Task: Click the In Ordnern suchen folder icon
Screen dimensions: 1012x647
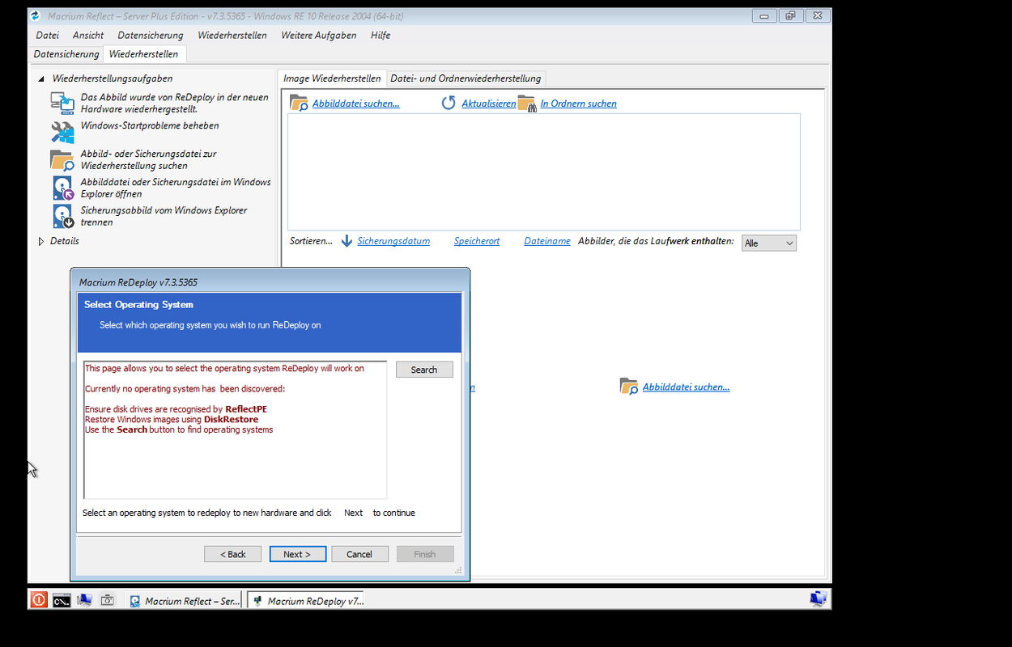Action: (527, 104)
